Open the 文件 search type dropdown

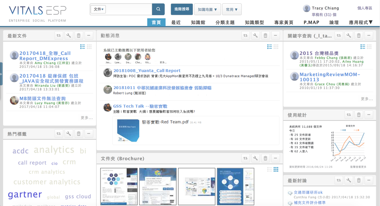(x=98, y=9)
